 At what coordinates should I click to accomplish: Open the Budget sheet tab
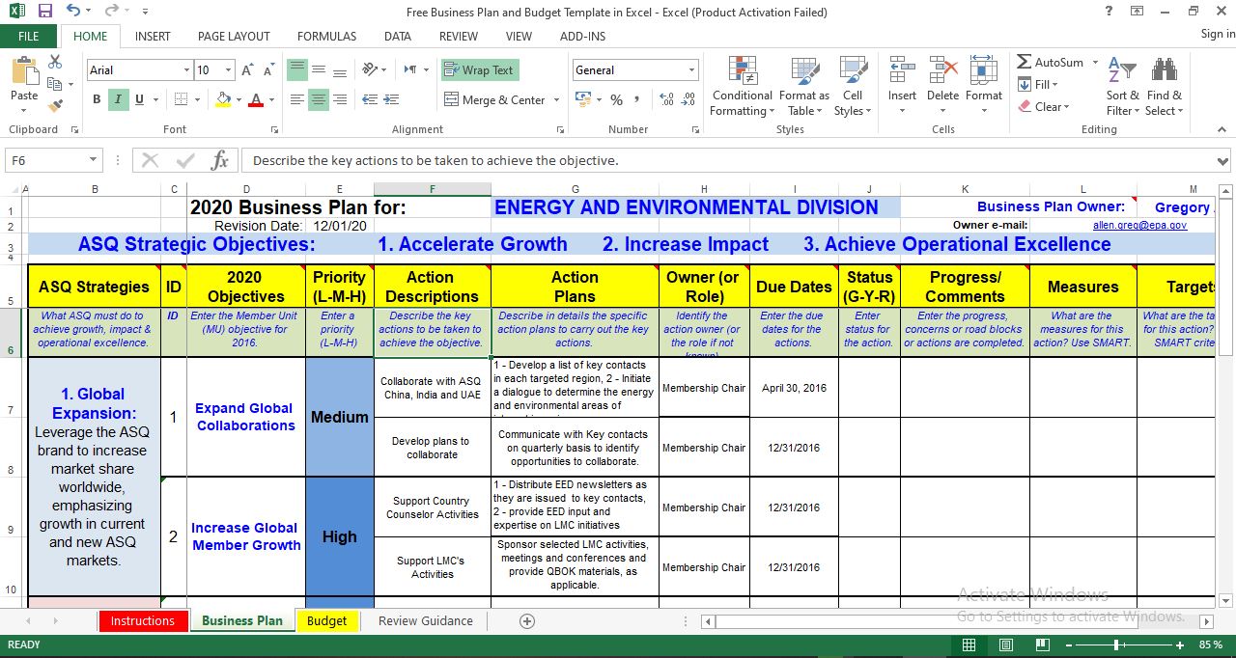pos(327,621)
